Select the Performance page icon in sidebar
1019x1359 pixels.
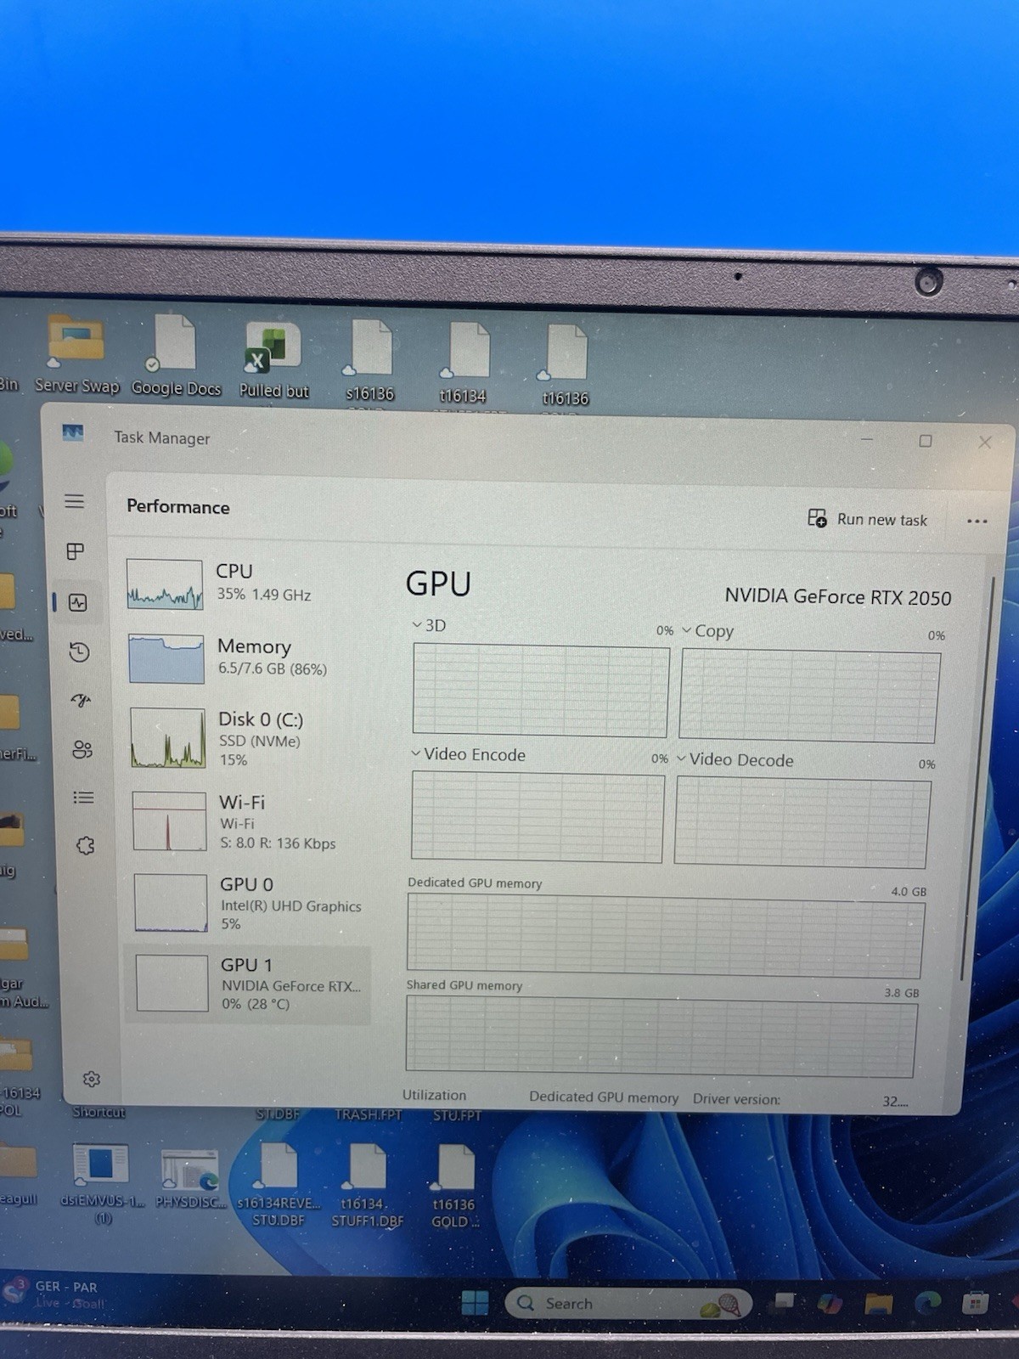pyautogui.click(x=78, y=603)
